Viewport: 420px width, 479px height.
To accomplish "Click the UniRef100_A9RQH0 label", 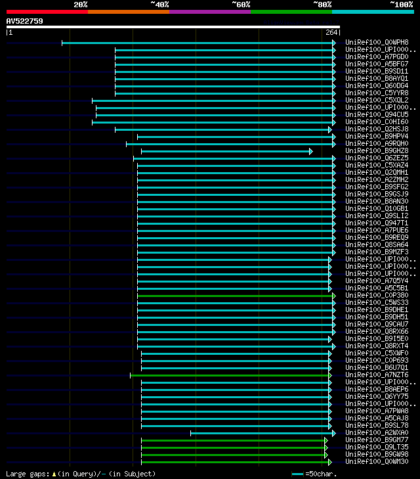I will 377,144.
